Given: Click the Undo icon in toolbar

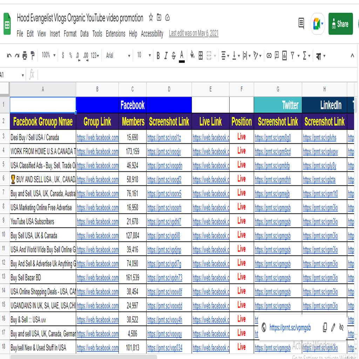Looking at the screenshot, I should [x=9, y=55].
